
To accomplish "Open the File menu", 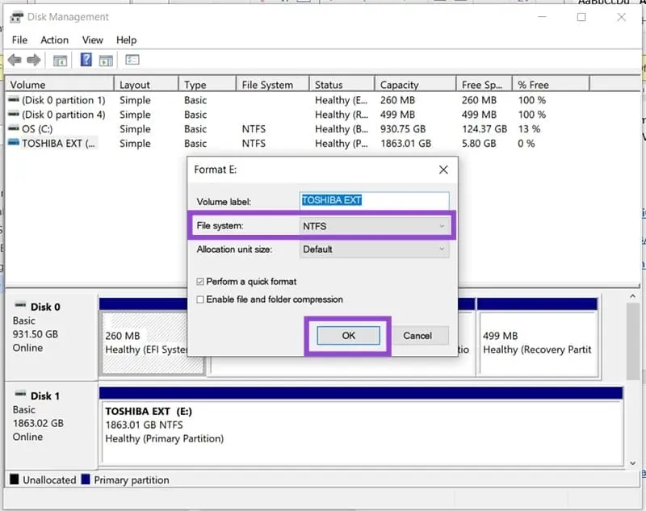I will point(19,40).
